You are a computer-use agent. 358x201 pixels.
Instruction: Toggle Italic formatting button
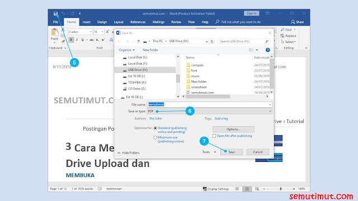click(77, 40)
